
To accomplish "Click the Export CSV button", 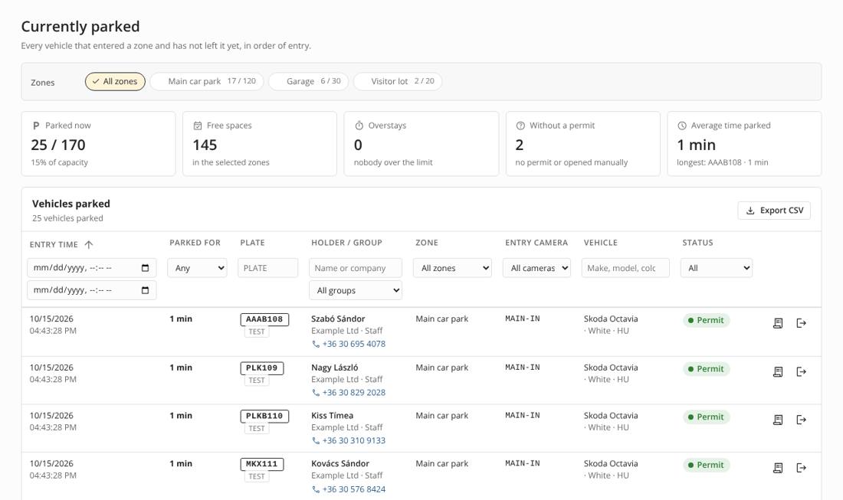I will click(x=774, y=211).
